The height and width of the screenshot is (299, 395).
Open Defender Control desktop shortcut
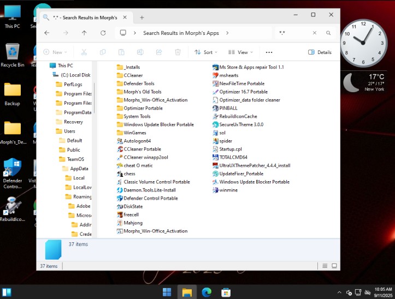click(x=13, y=174)
